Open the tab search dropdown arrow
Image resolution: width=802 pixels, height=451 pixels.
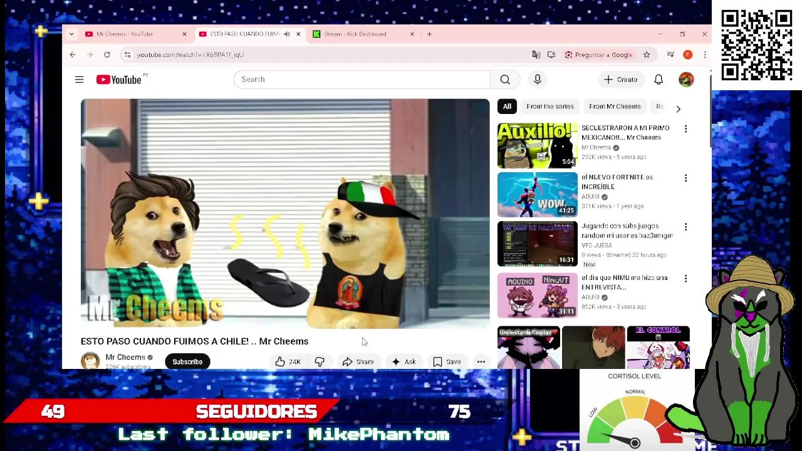click(71, 34)
